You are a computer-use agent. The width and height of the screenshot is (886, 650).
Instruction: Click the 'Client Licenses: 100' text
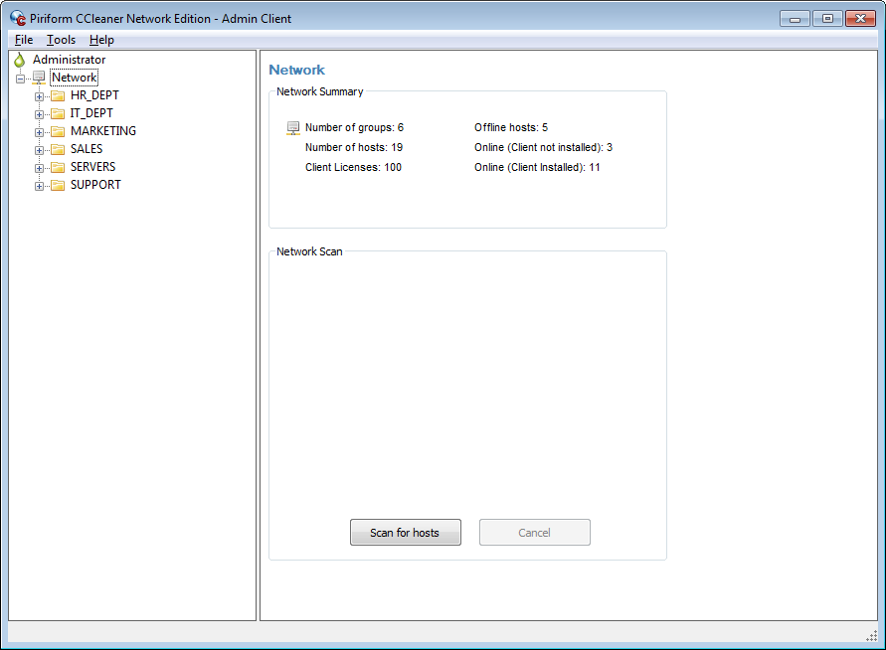(353, 167)
